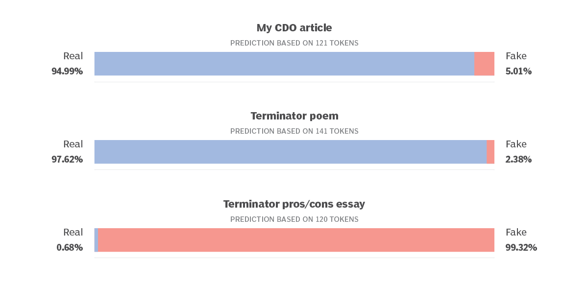This screenshot has width=588, height=285.
Task: Click the "Real" label beside the Terminator poem bar
Action: click(x=73, y=144)
